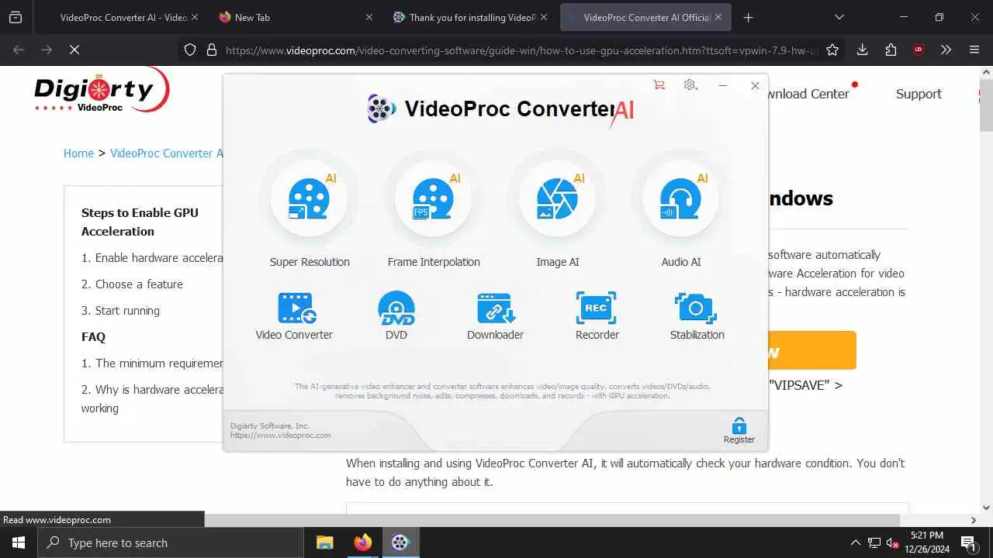Open the Support menu on website
Screen dimensions: 993x558
pyautogui.click(x=919, y=94)
